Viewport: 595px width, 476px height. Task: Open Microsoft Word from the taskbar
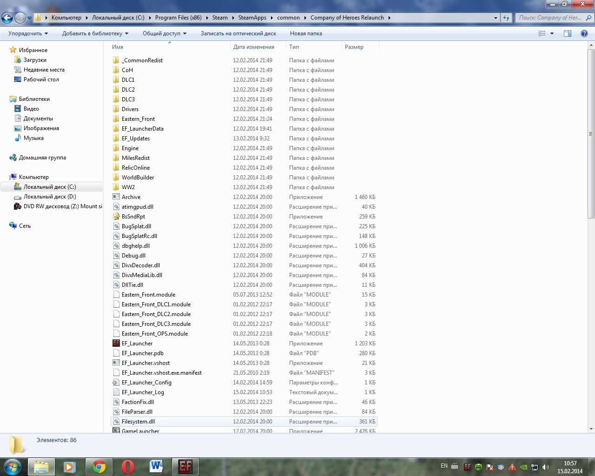tap(157, 467)
